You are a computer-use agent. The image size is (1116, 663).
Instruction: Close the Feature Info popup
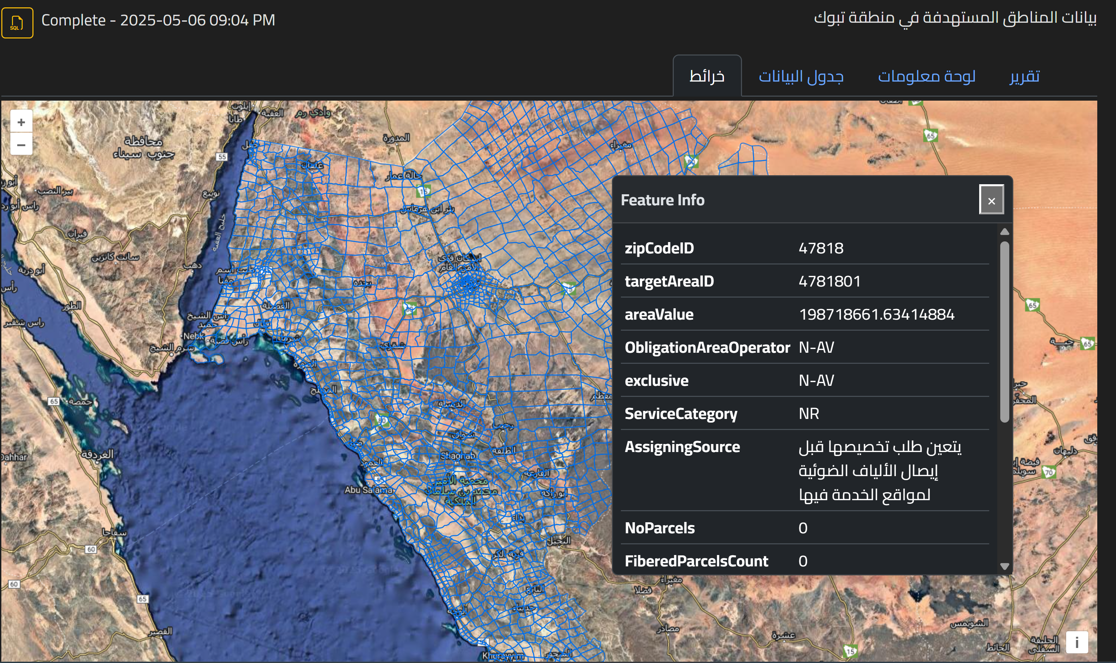coord(992,201)
